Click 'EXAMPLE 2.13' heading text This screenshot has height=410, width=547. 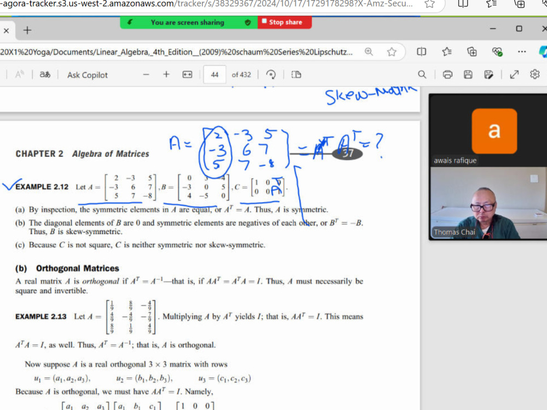click(41, 317)
